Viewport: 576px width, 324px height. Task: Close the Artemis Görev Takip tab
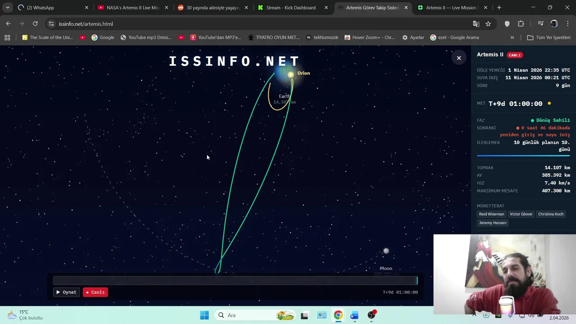click(406, 8)
